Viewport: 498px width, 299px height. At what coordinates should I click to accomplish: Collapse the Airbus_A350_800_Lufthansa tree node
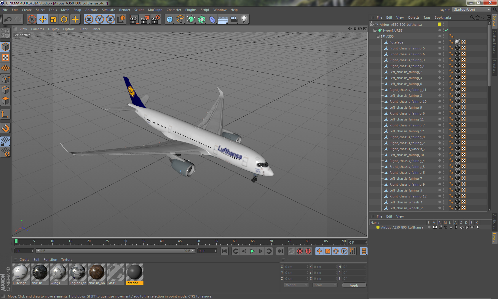pyautogui.click(x=372, y=24)
